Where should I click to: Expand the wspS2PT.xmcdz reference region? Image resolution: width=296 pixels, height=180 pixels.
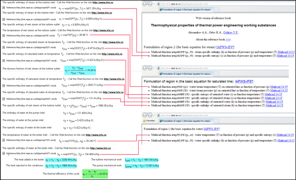[x=4, y=19]
